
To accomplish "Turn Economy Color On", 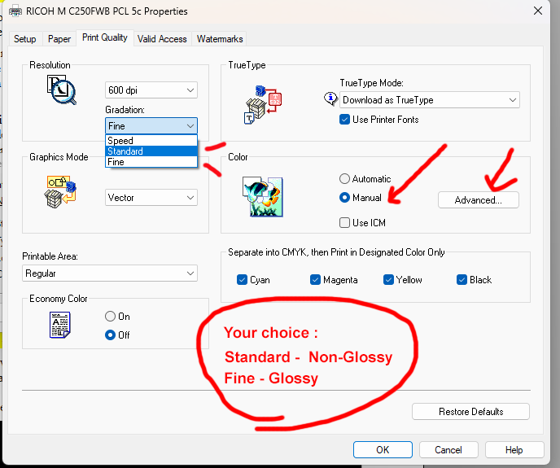I will 111,317.
